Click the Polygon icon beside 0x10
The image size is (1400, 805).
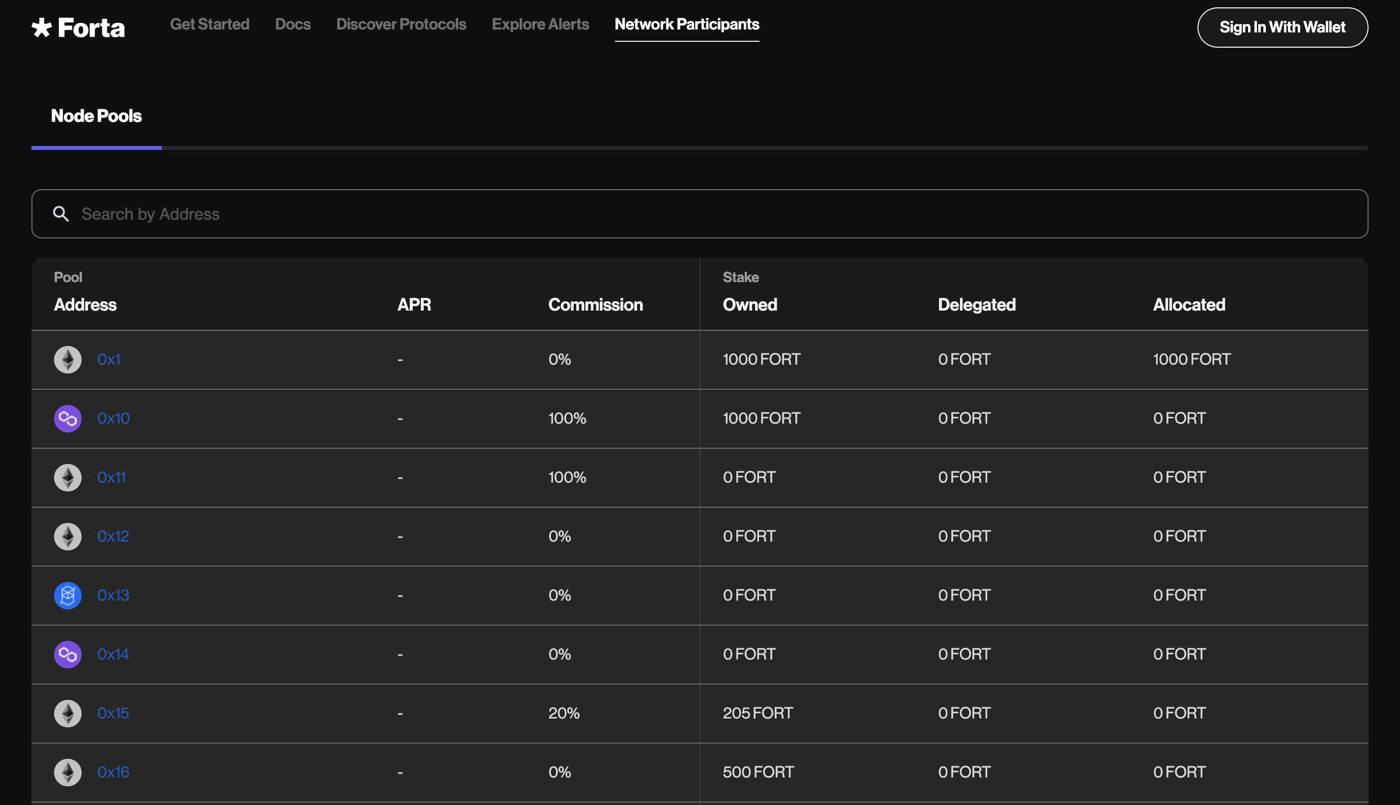click(x=67, y=419)
